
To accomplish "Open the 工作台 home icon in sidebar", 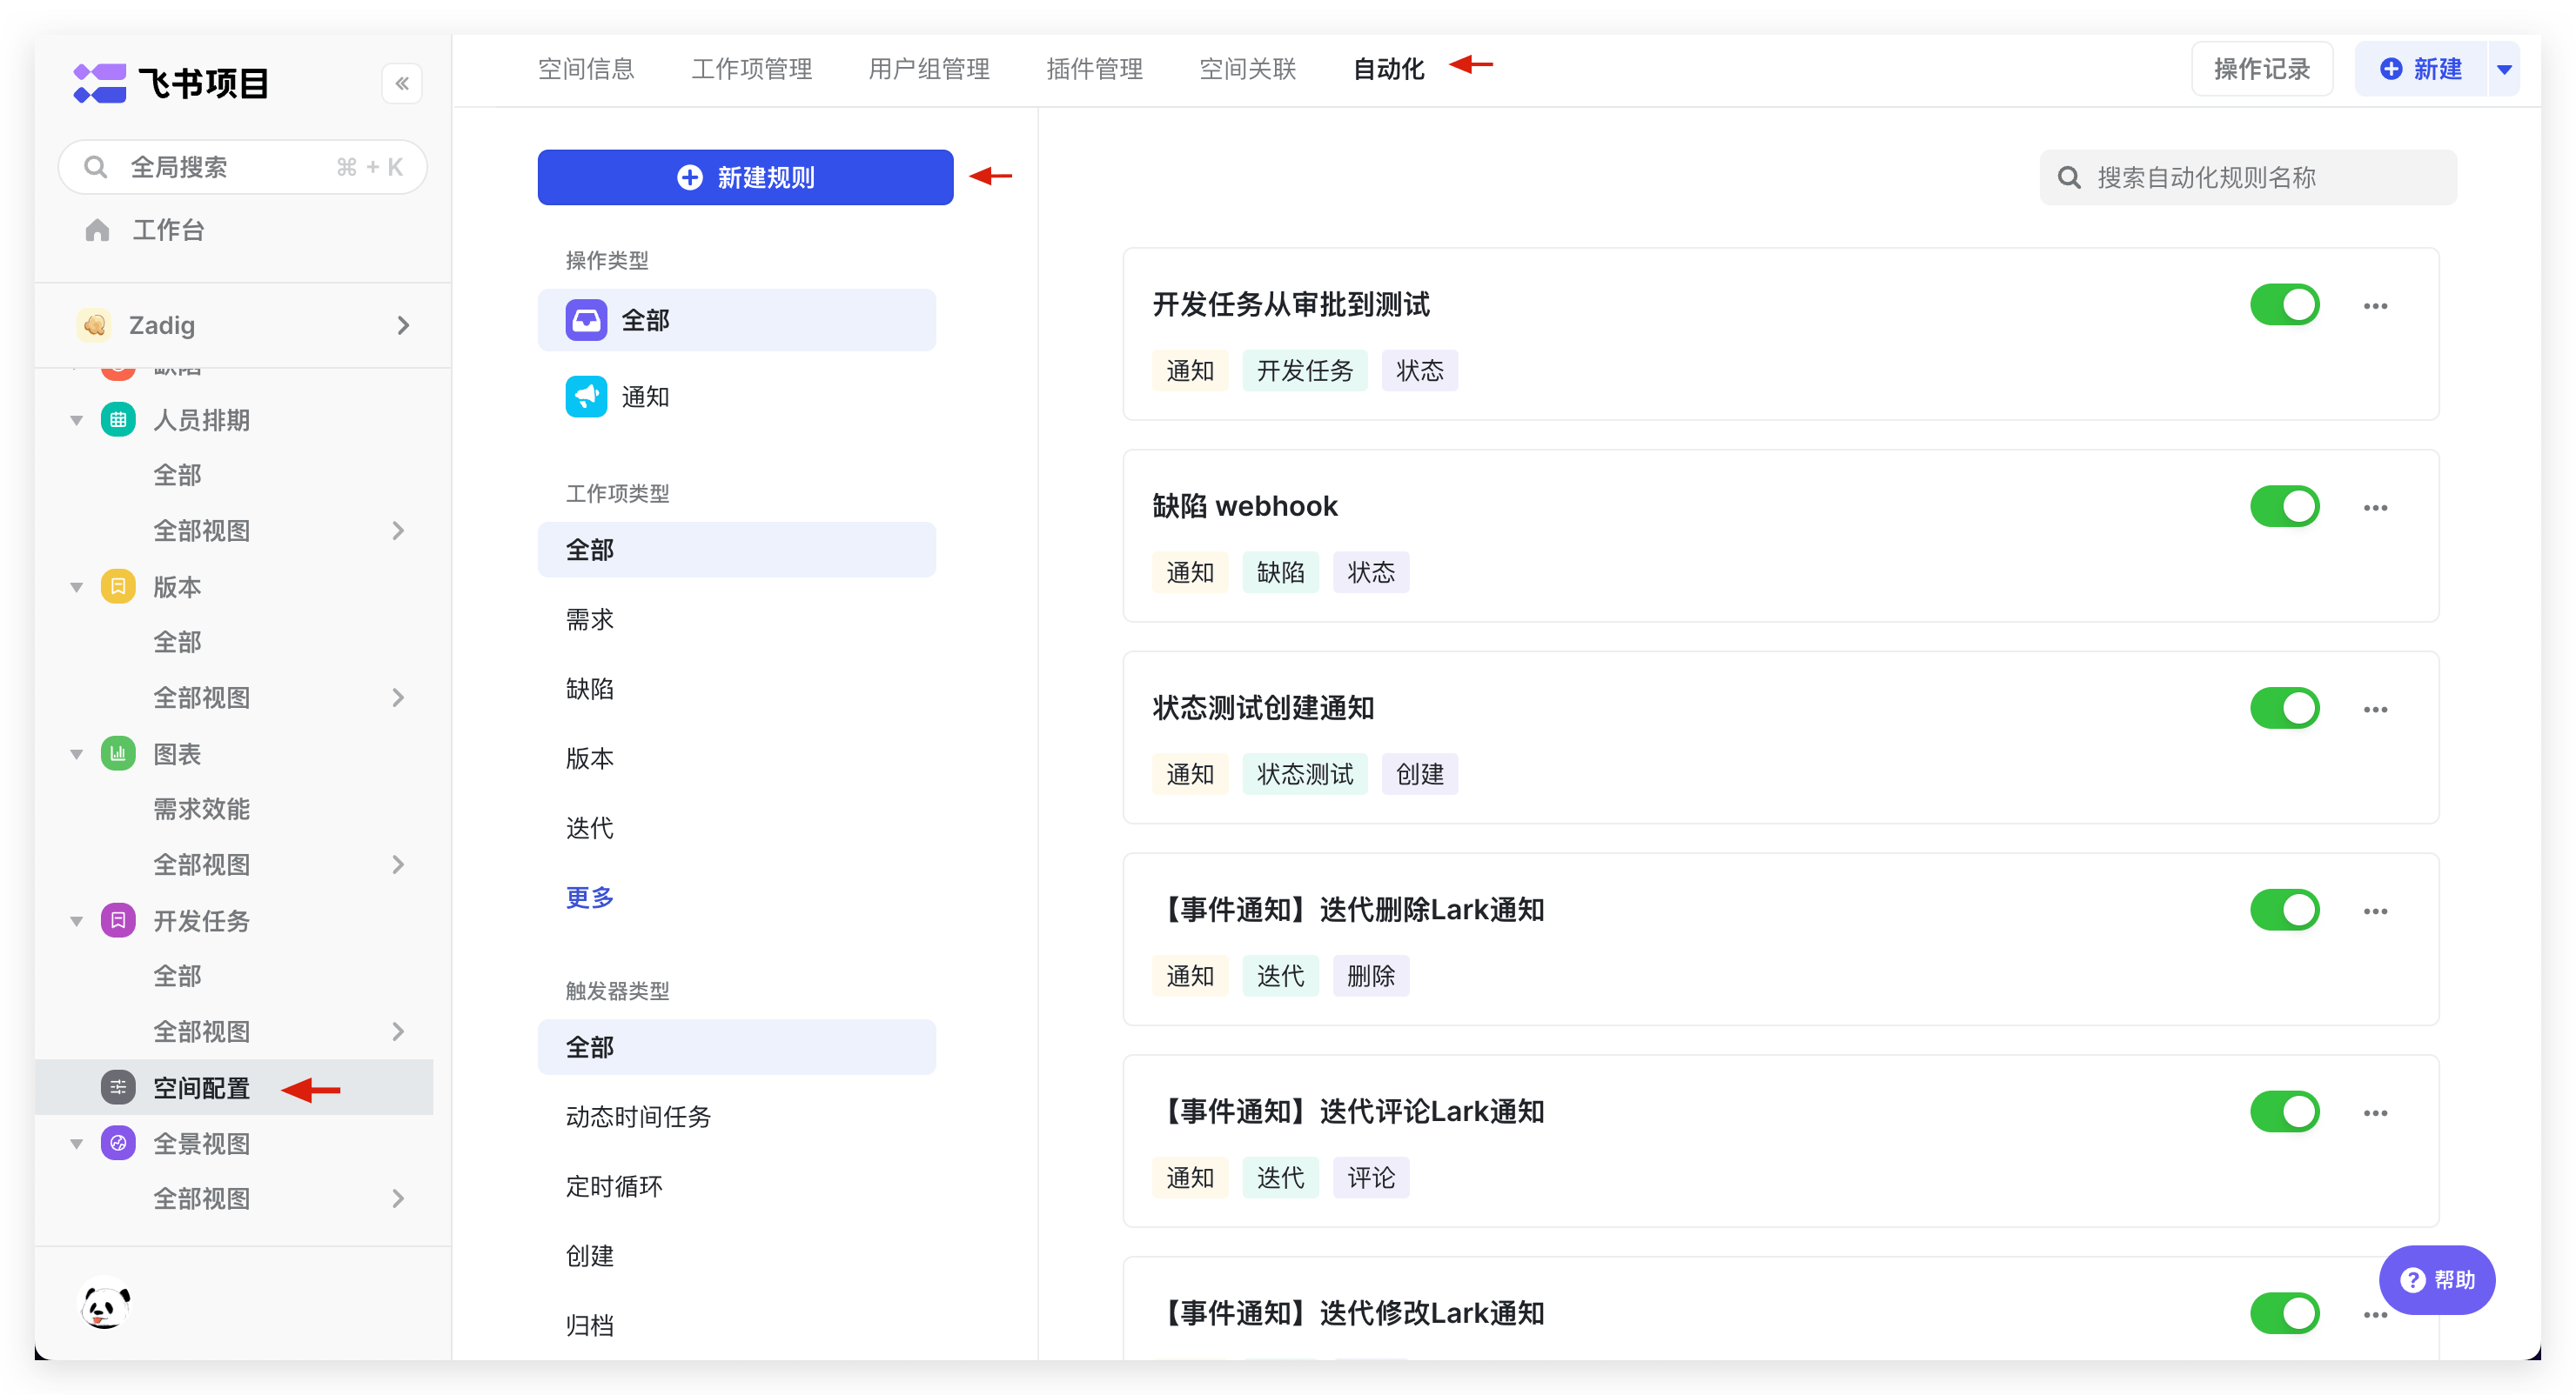I will 97,229.
